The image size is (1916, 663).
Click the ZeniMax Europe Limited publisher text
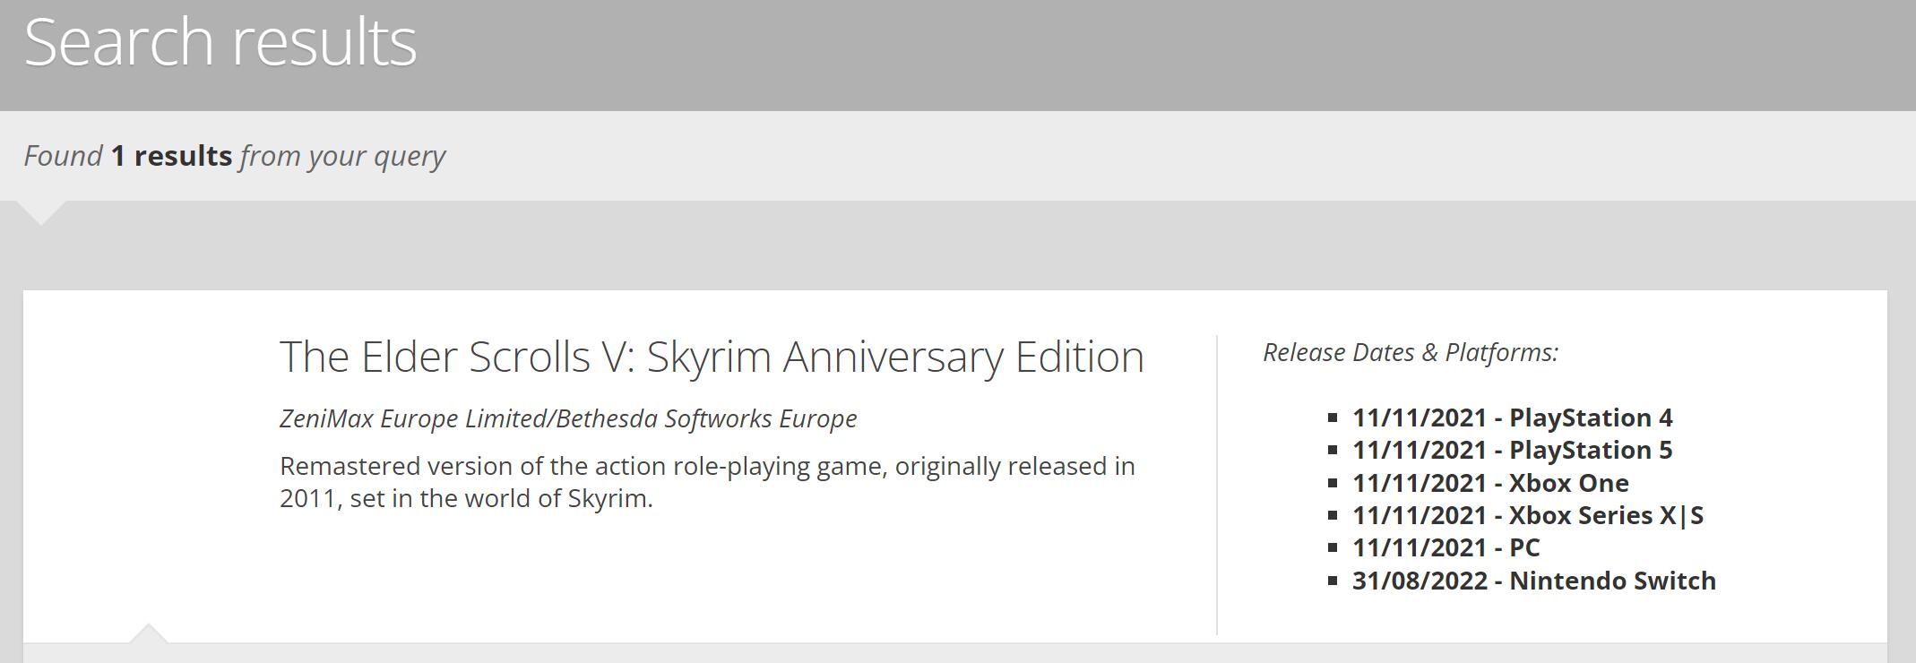(x=568, y=418)
